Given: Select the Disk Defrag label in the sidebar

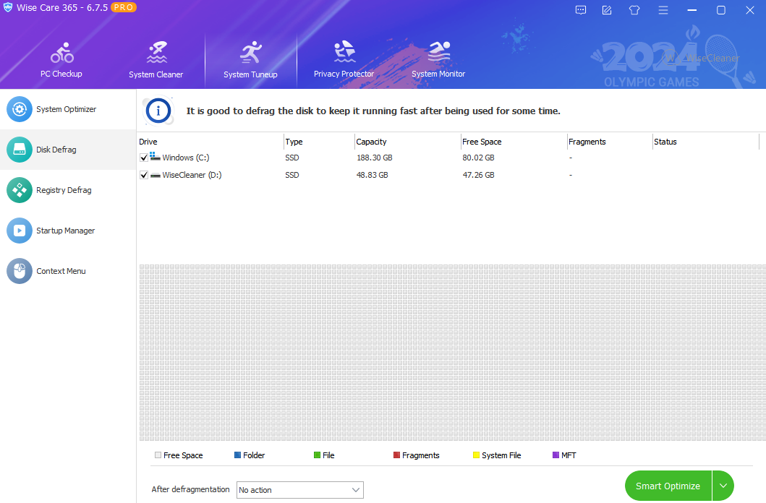Looking at the screenshot, I should [x=56, y=150].
